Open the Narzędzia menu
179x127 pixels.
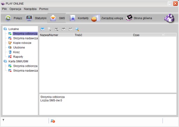(x=30, y=9)
